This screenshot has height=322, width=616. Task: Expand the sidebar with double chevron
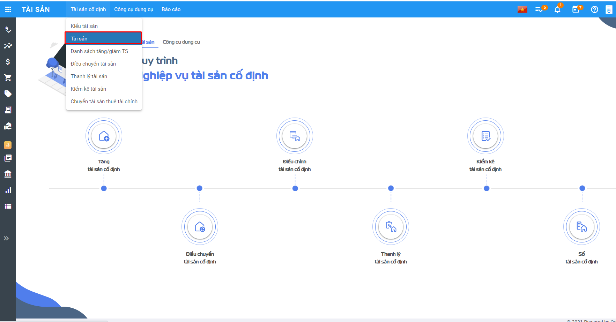point(6,238)
